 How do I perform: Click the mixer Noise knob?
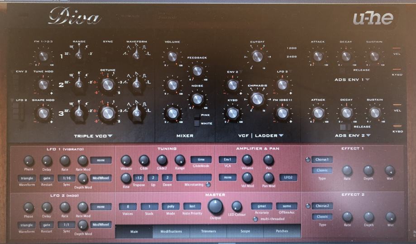point(197,99)
